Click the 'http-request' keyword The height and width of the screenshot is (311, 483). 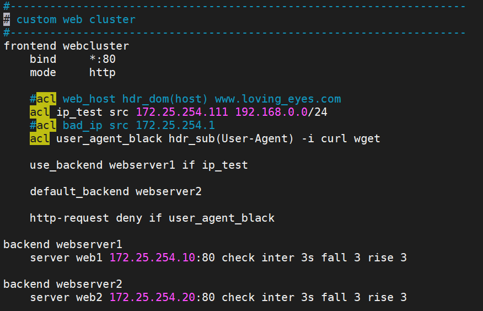pos(69,218)
